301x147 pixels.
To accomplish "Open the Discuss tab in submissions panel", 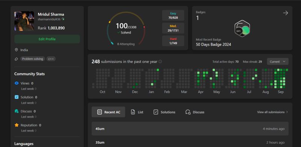I will tap(195, 112).
